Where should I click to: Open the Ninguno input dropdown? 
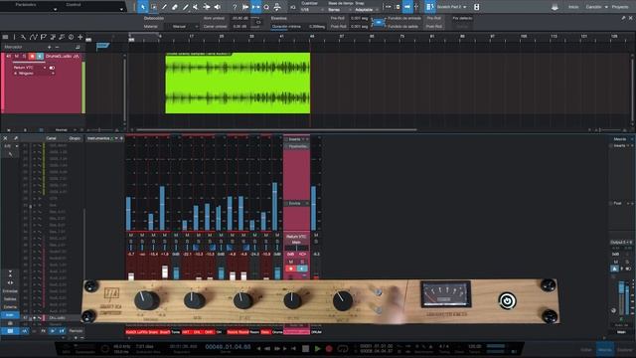click(34, 74)
